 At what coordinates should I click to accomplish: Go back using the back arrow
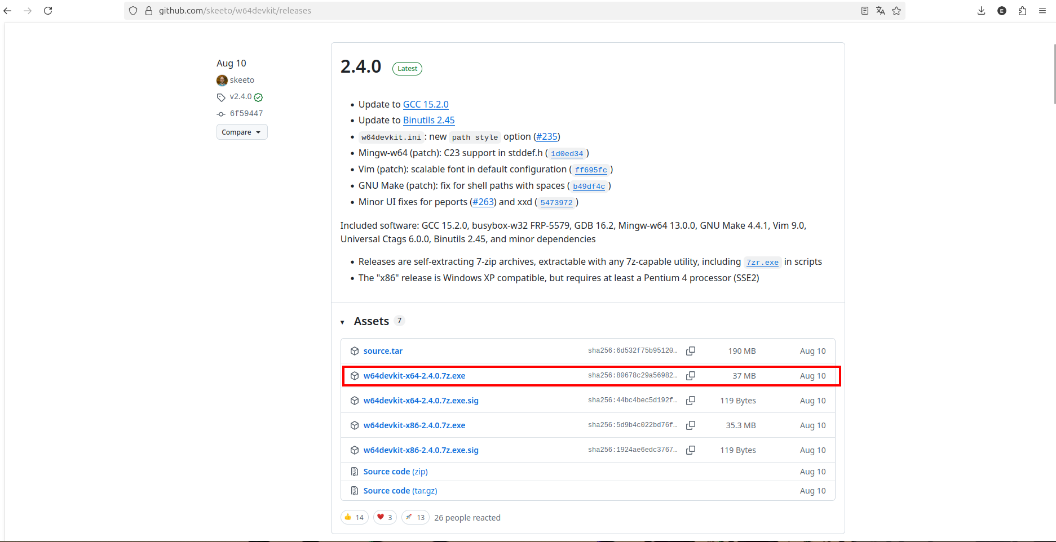7,10
